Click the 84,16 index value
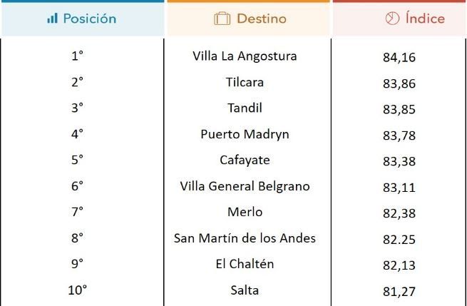This screenshot has height=306, width=467. click(399, 57)
